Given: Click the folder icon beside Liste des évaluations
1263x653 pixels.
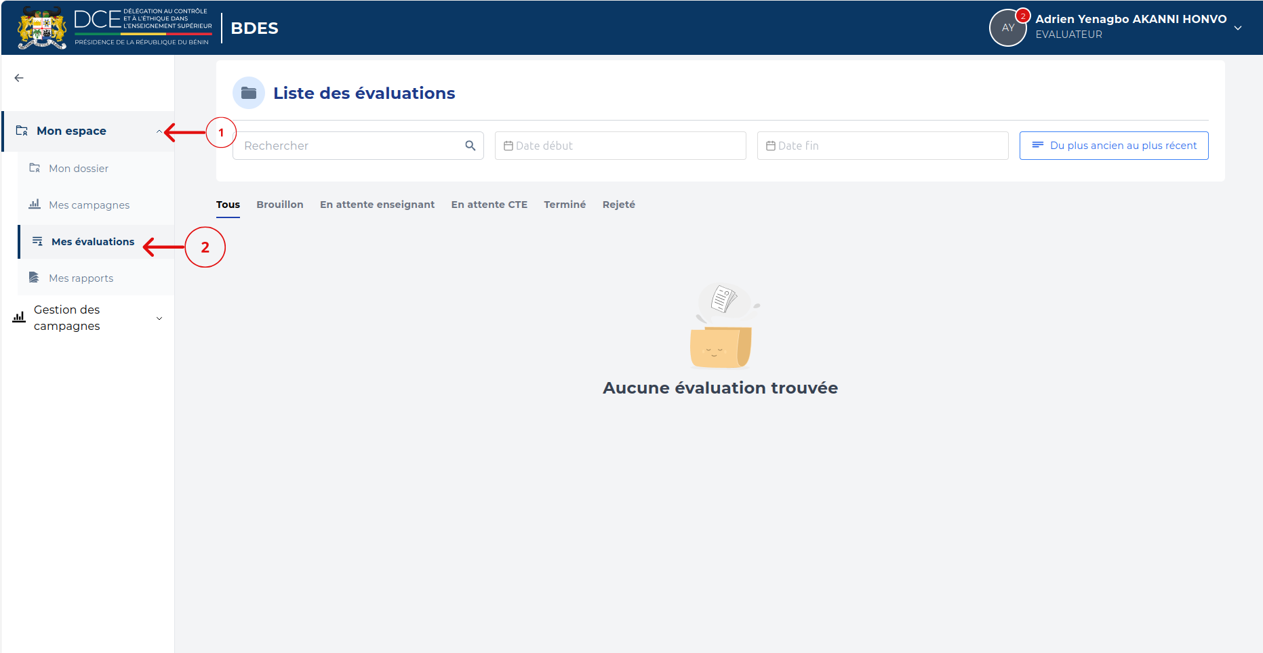Looking at the screenshot, I should click(249, 93).
